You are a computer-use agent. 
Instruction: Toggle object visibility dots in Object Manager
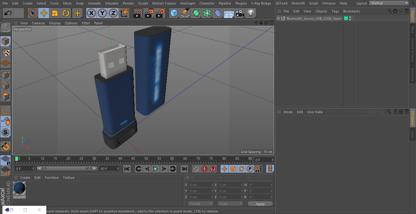350,19
